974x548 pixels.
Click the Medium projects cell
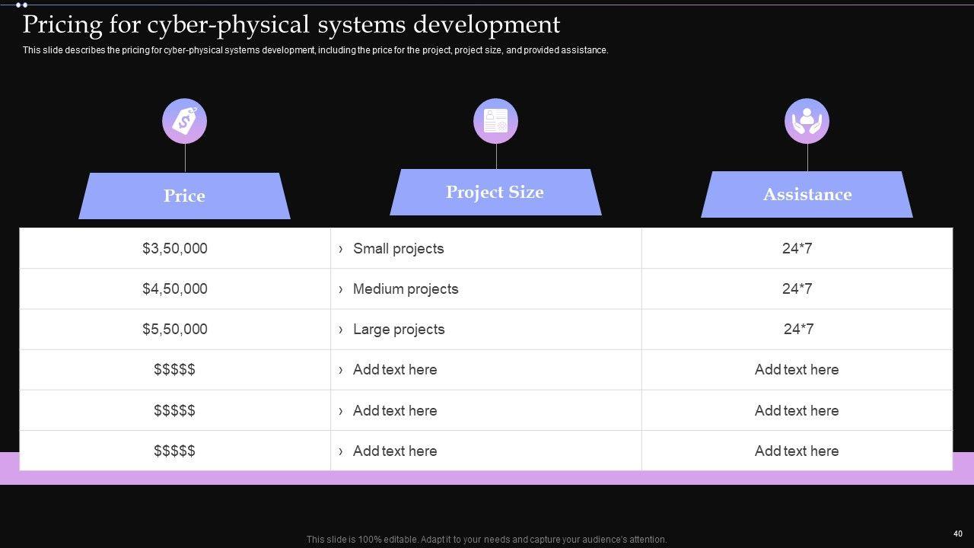(x=486, y=288)
